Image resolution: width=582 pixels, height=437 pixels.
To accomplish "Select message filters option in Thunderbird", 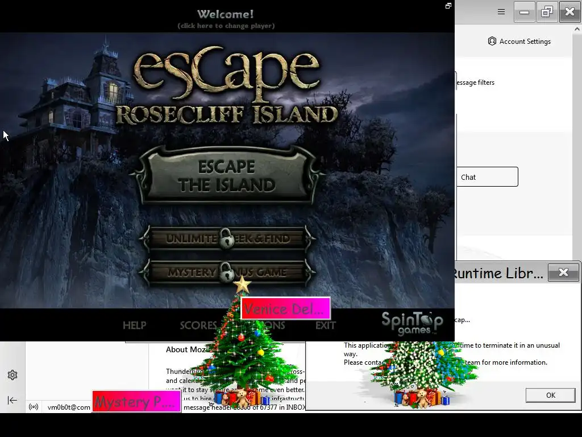I will click(475, 83).
